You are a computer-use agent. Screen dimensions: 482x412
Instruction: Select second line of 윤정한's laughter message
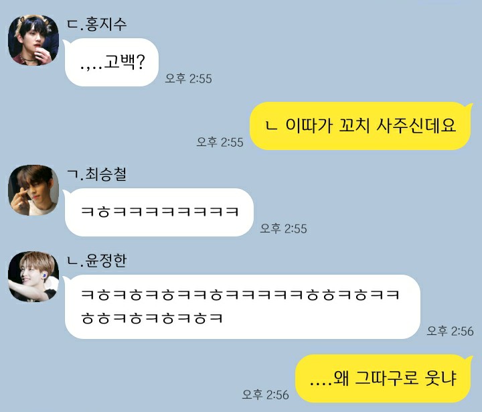tap(151, 318)
